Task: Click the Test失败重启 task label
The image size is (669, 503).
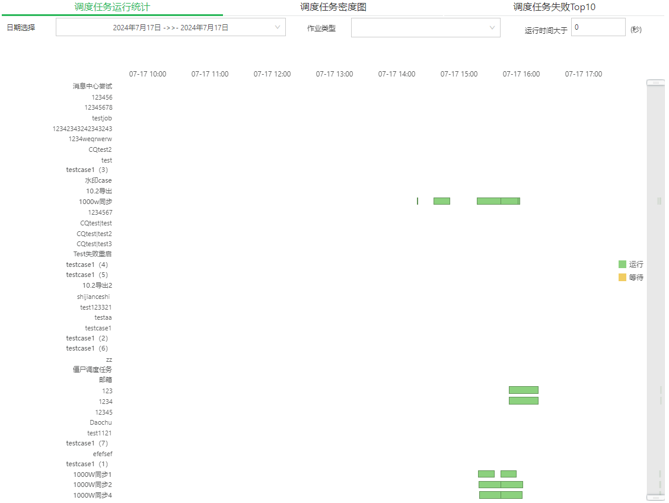Action: [x=93, y=254]
